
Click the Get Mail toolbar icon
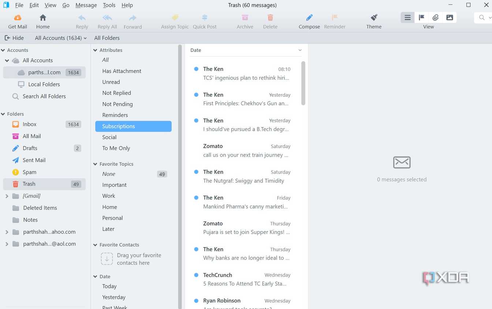tap(18, 18)
